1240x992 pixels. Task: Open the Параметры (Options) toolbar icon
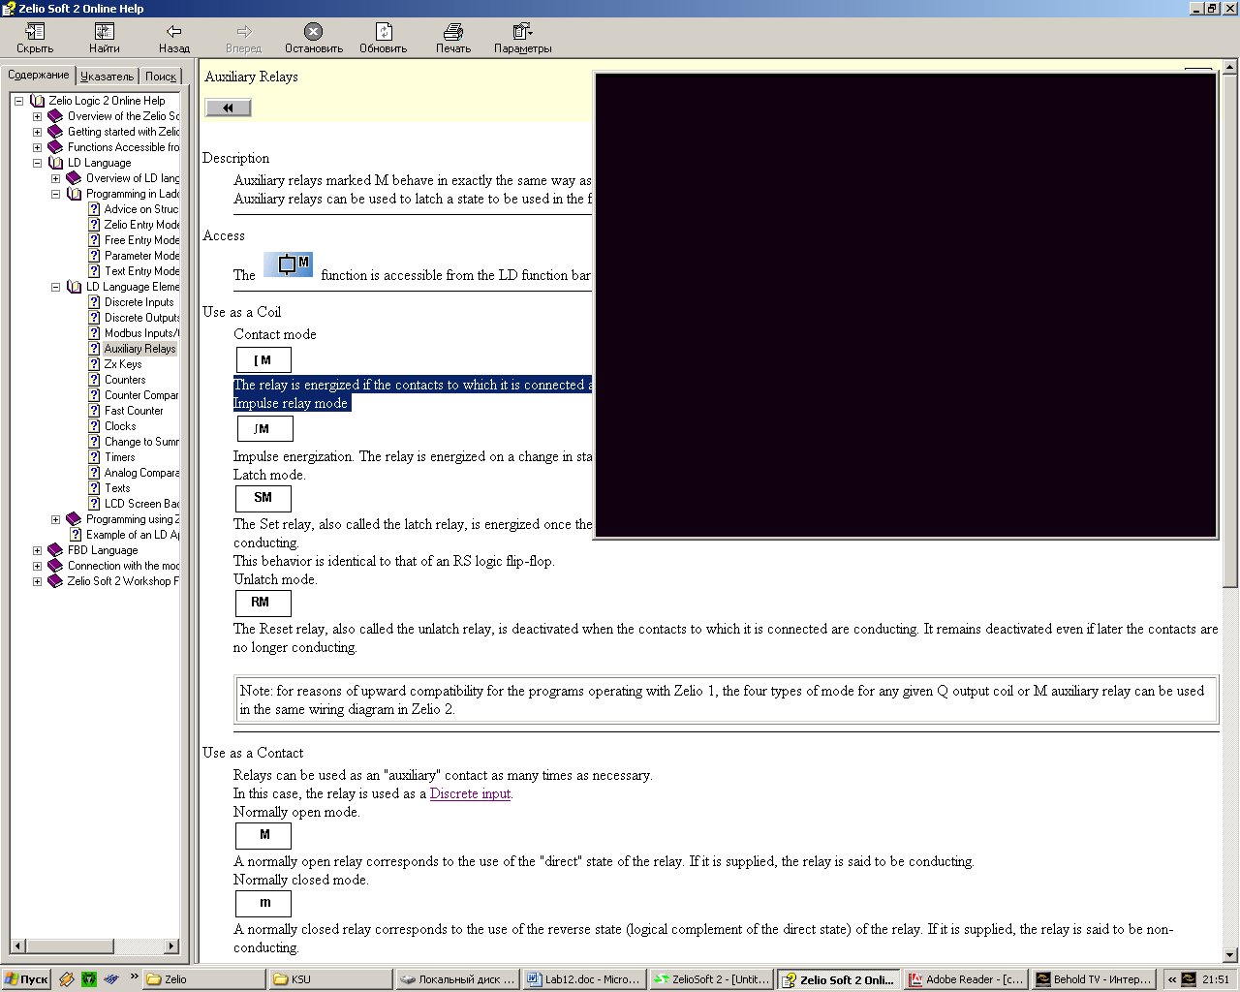pos(523,39)
